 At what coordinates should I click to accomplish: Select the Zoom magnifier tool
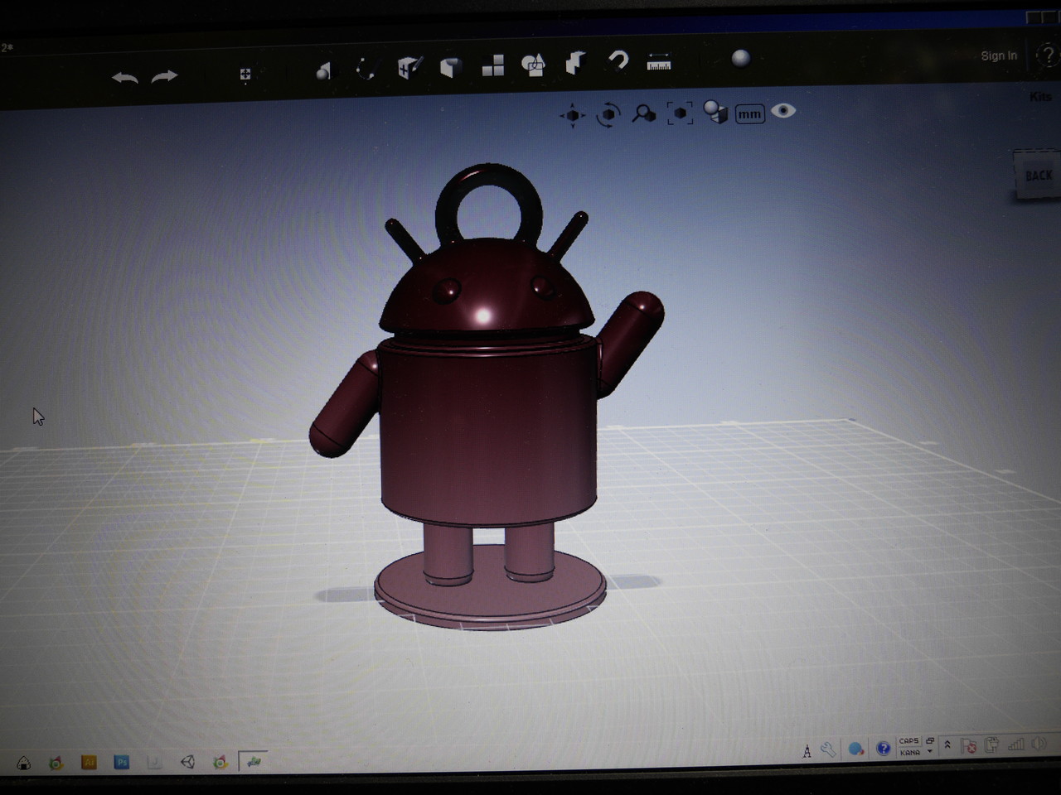coord(644,113)
